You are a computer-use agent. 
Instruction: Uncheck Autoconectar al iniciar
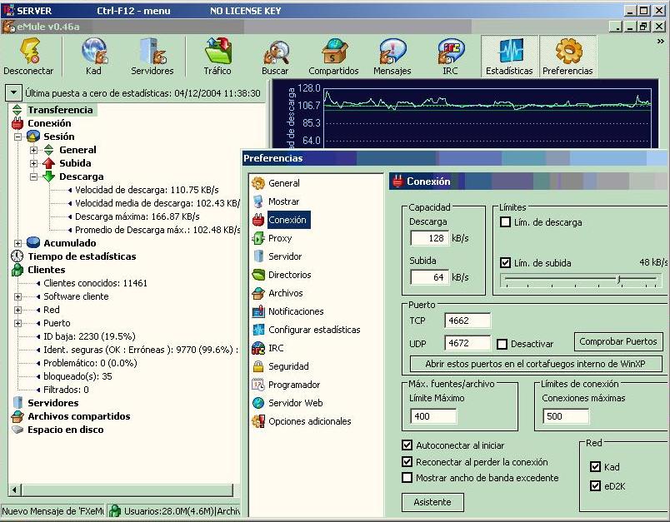(407, 445)
